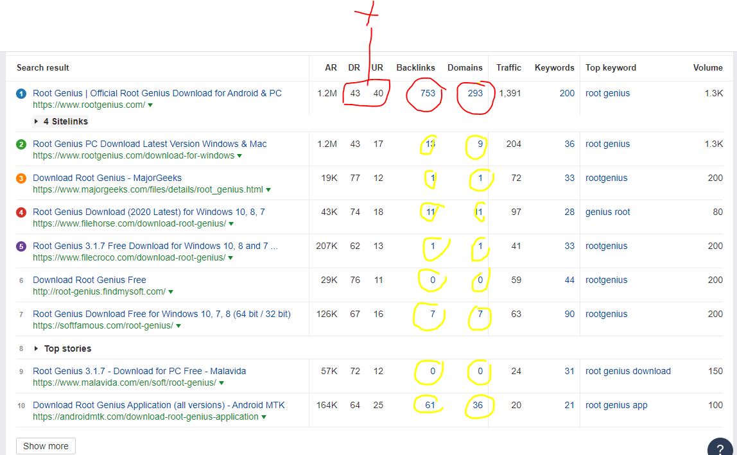
Task: Open dropdown arrow after malavida.com URL
Action: 221,383
